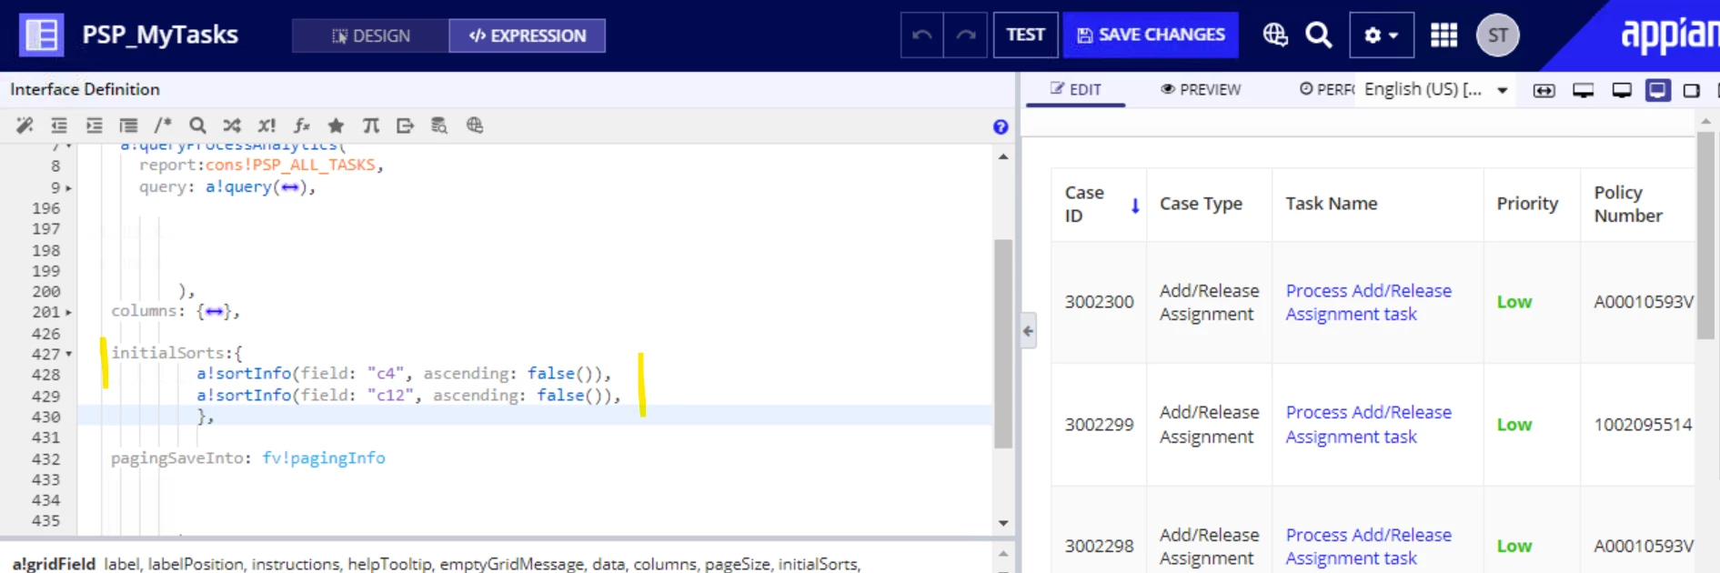
Task: Click cons!PSP_ALL_TASKS constant in code
Action: coord(290,165)
